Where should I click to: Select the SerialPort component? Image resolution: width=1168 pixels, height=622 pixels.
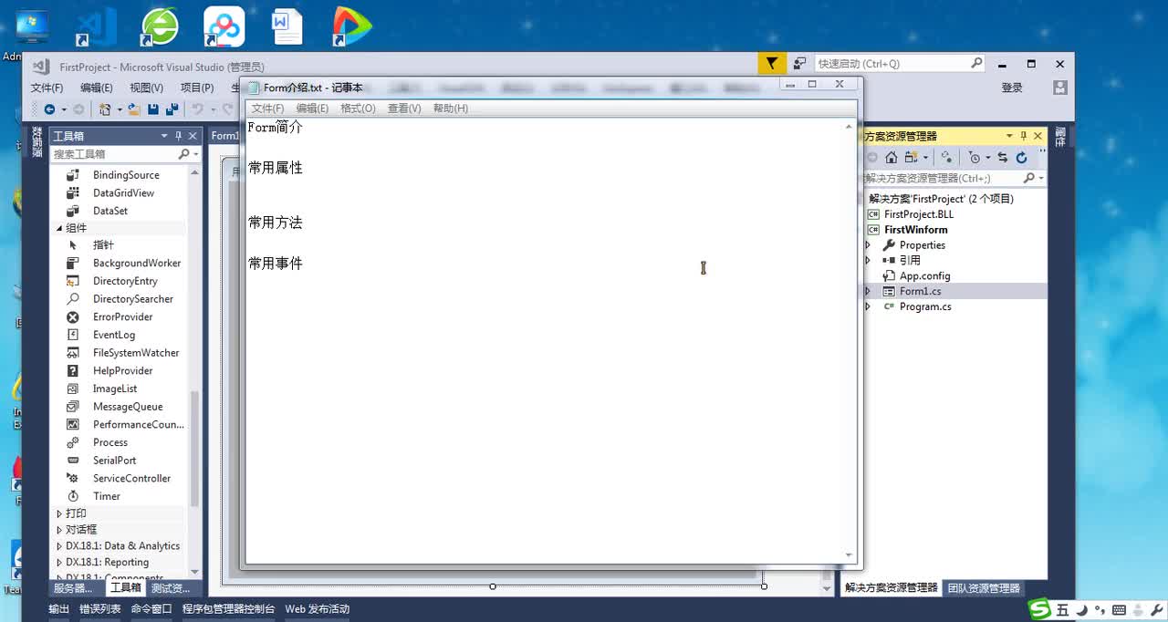114,461
